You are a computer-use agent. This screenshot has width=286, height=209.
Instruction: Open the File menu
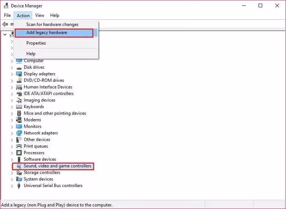point(7,15)
